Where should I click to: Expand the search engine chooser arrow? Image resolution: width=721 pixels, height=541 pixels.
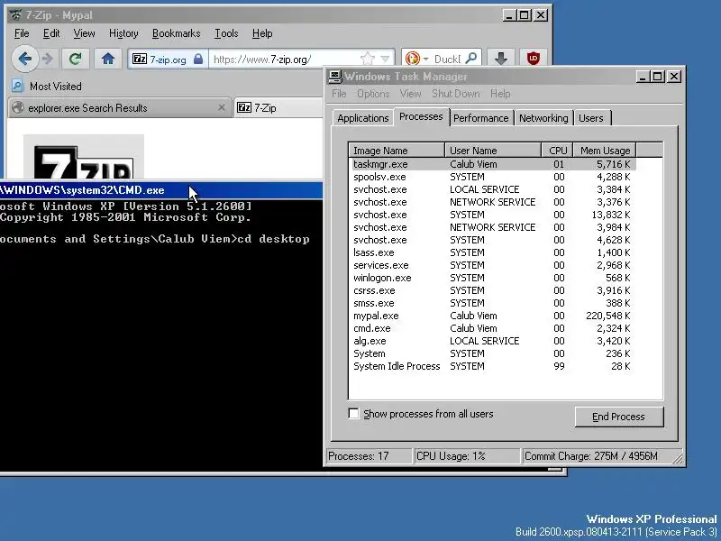coord(425,59)
